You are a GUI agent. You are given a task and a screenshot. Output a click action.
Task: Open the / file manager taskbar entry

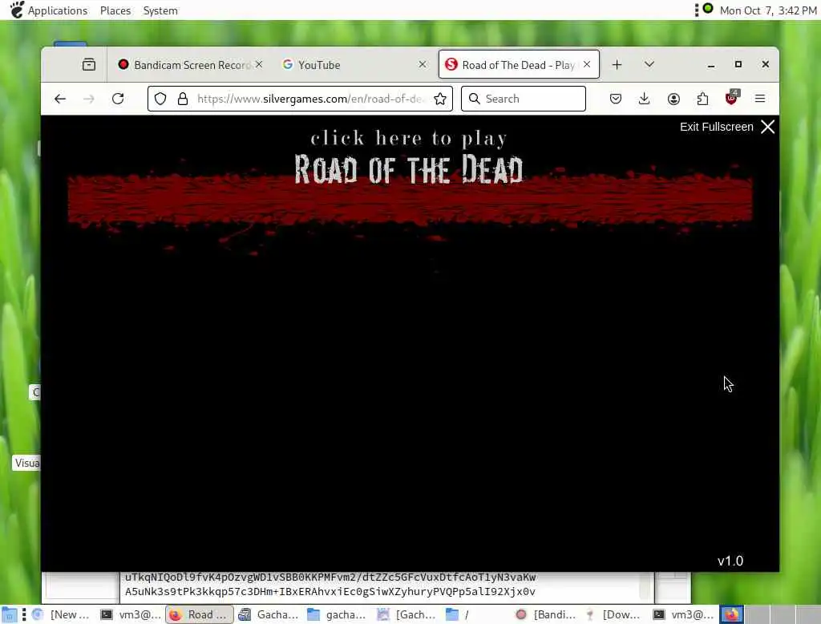(x=476, y=614)
